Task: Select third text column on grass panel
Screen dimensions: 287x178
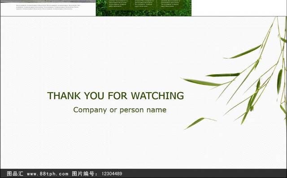Action: (170, 4)
